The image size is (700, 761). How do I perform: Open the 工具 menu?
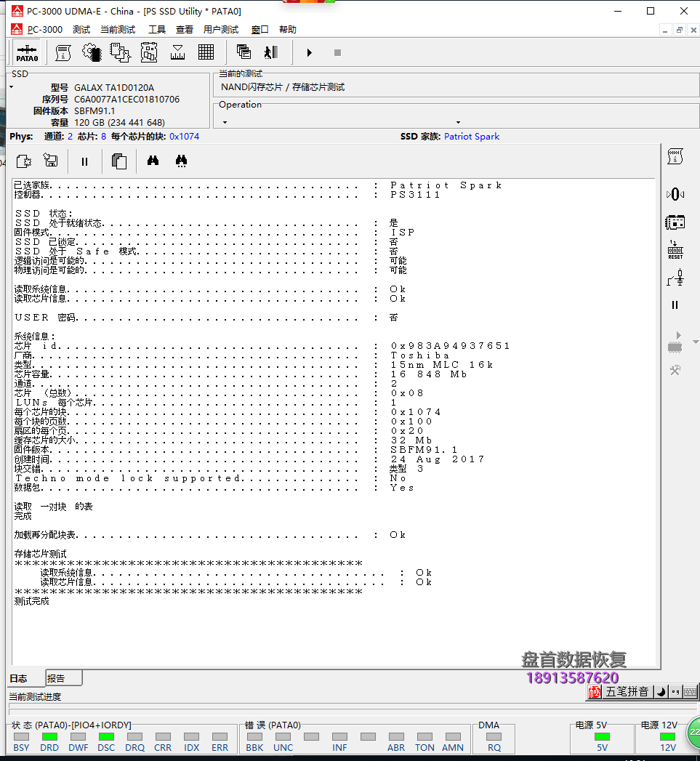click(157, 30)
